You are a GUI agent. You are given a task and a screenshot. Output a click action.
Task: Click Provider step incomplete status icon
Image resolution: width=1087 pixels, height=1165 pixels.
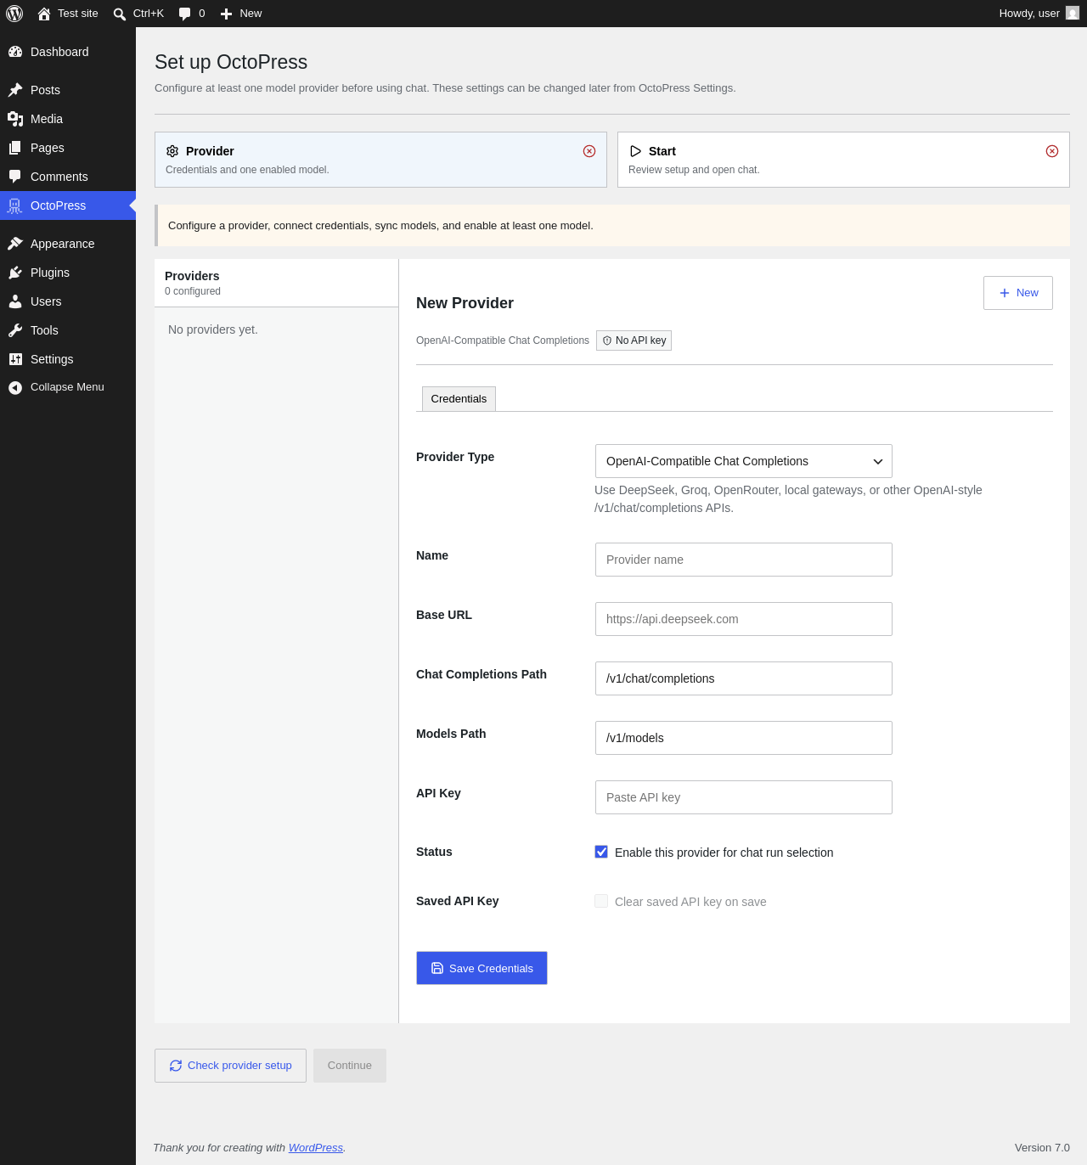pyautogui.click(x=589, y=151)
